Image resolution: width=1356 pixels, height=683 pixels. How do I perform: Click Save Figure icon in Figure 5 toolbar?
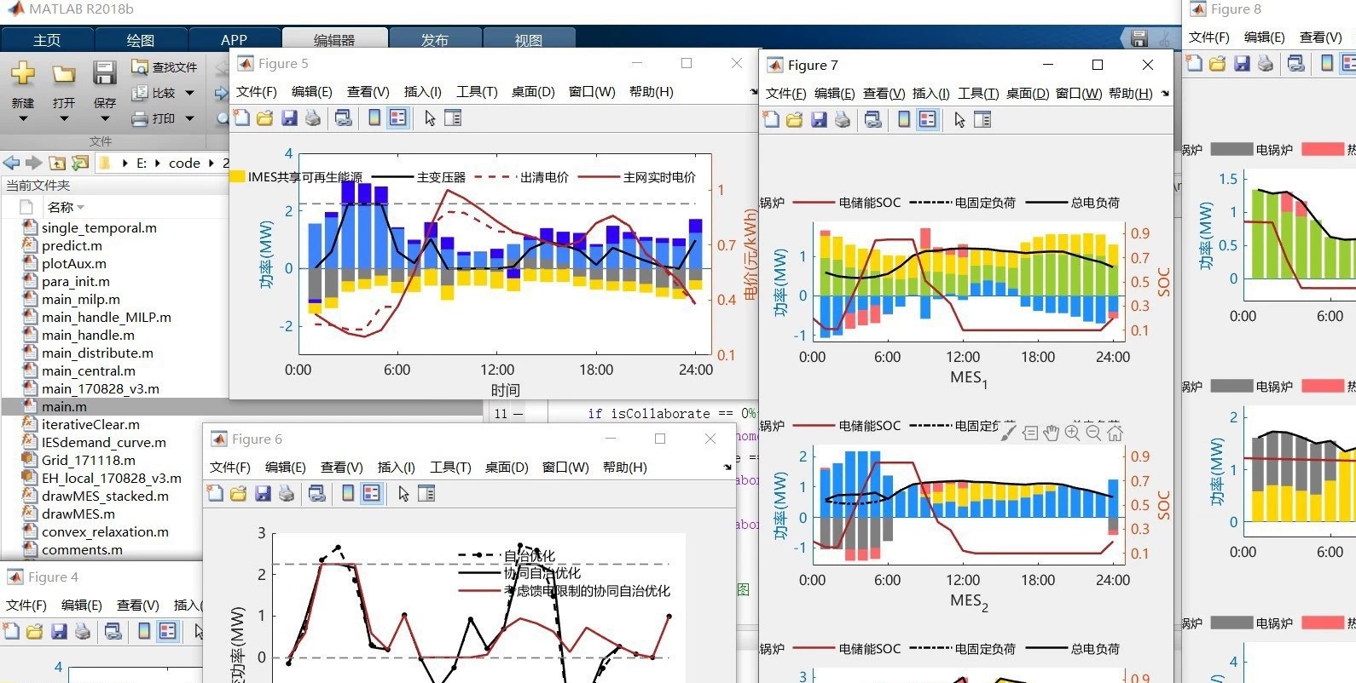point(289,118)
